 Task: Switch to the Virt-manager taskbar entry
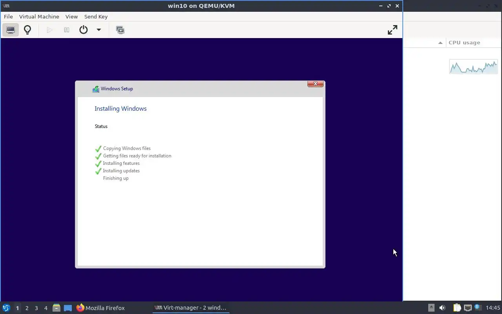191,308
